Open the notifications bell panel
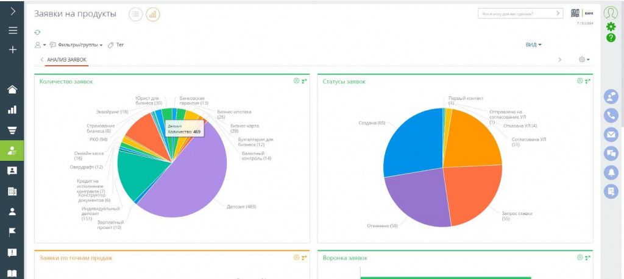 point(611,172)
